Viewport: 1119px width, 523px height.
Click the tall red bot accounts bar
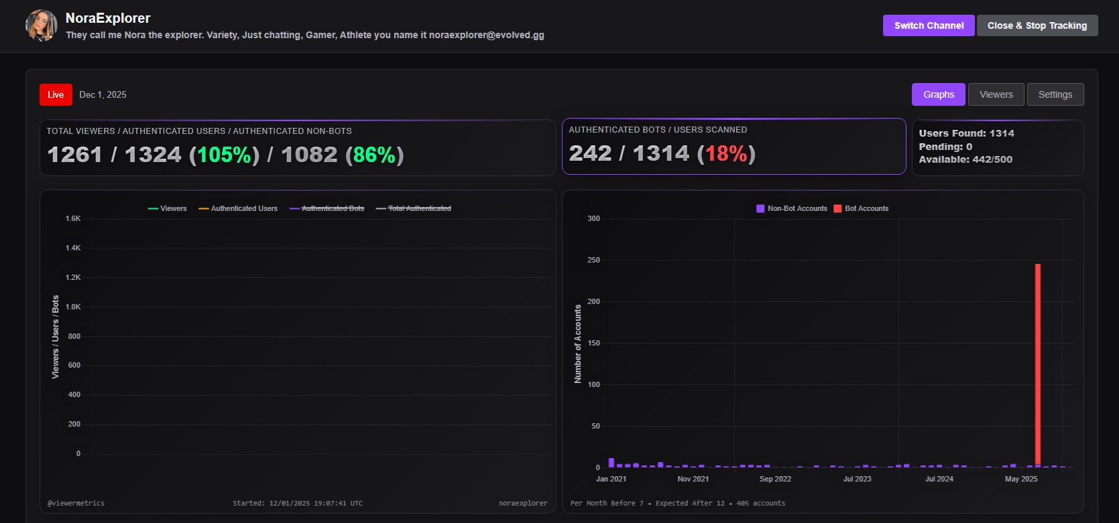point(1038,364)
